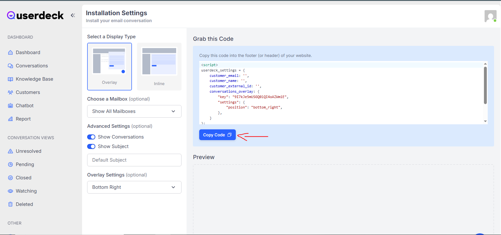501x235 pixels.
Task: Click the userdeck logo
Action: coord(35,15)
